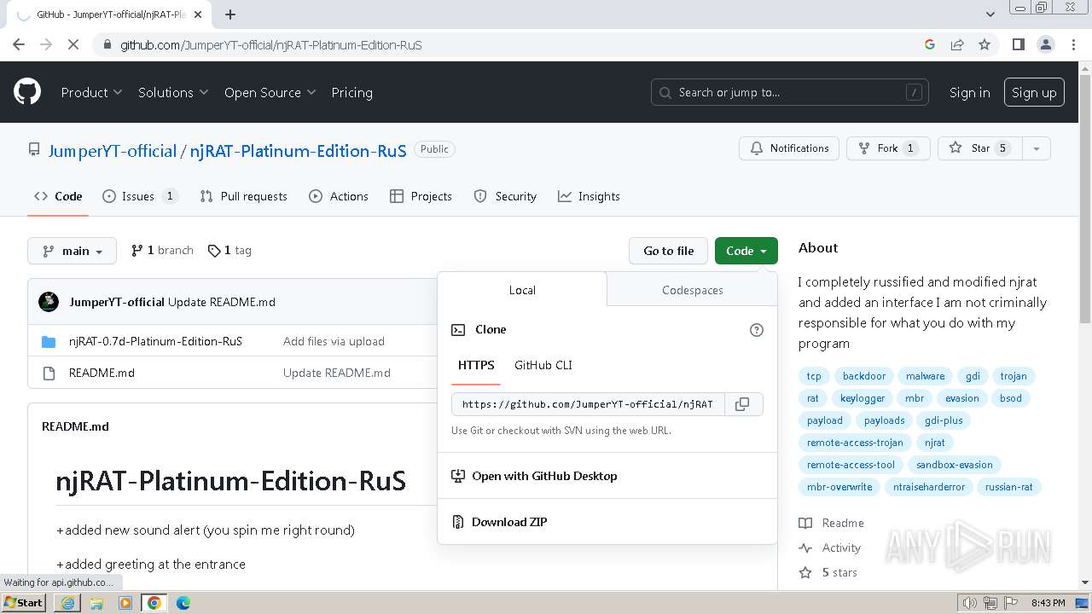Select the HTTPS clone option

(x=476, y=365)
